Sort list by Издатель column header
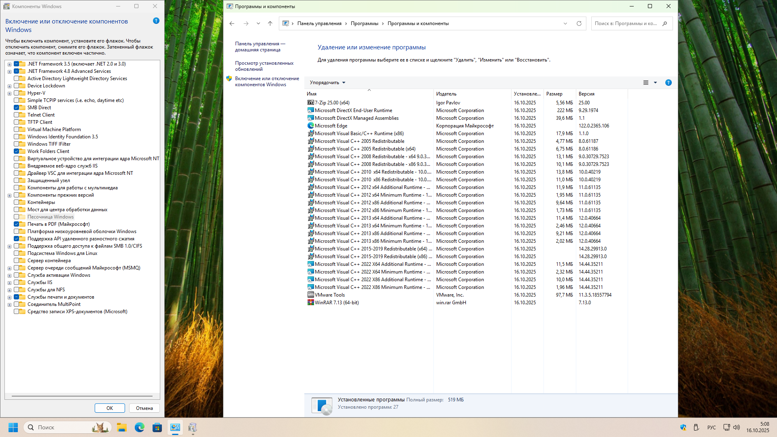 446,94
